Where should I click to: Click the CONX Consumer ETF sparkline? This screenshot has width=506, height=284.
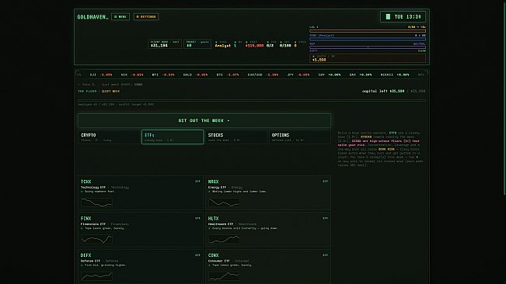(x=225, y=276)
